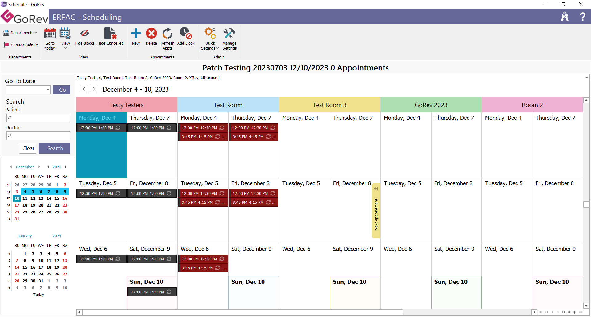
Task: Go to the previous week
Action: tap(84, 89)
